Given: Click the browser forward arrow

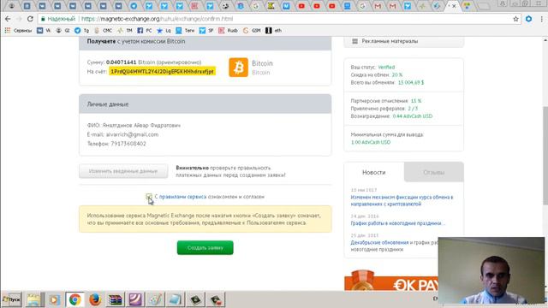Looking at the screenshot, I should [x=19, y=19].
